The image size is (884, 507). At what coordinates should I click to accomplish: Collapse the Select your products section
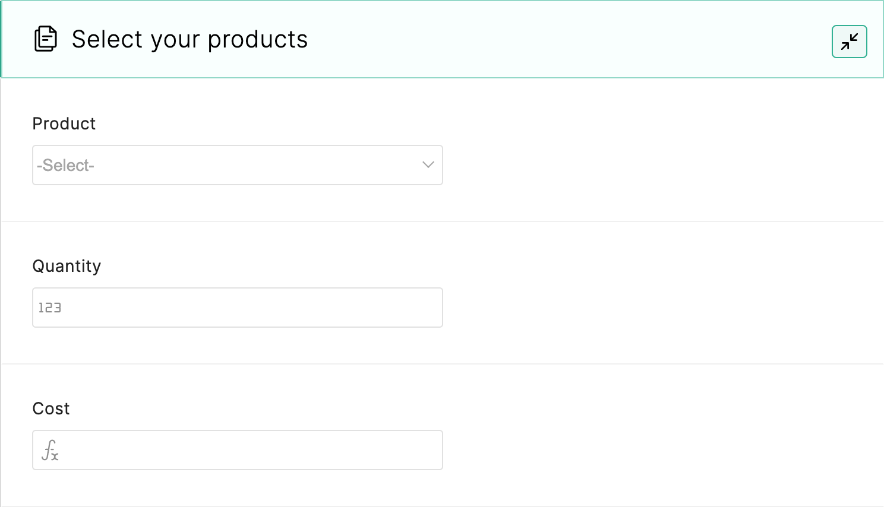coord(849,42)
